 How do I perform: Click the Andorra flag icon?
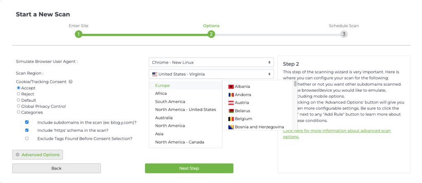point(231,95)
